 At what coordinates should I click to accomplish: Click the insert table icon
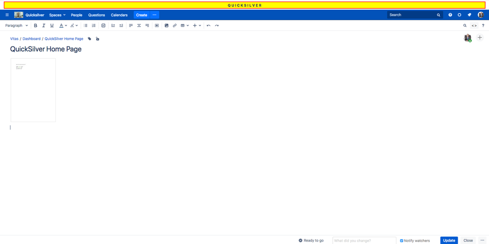183,25
